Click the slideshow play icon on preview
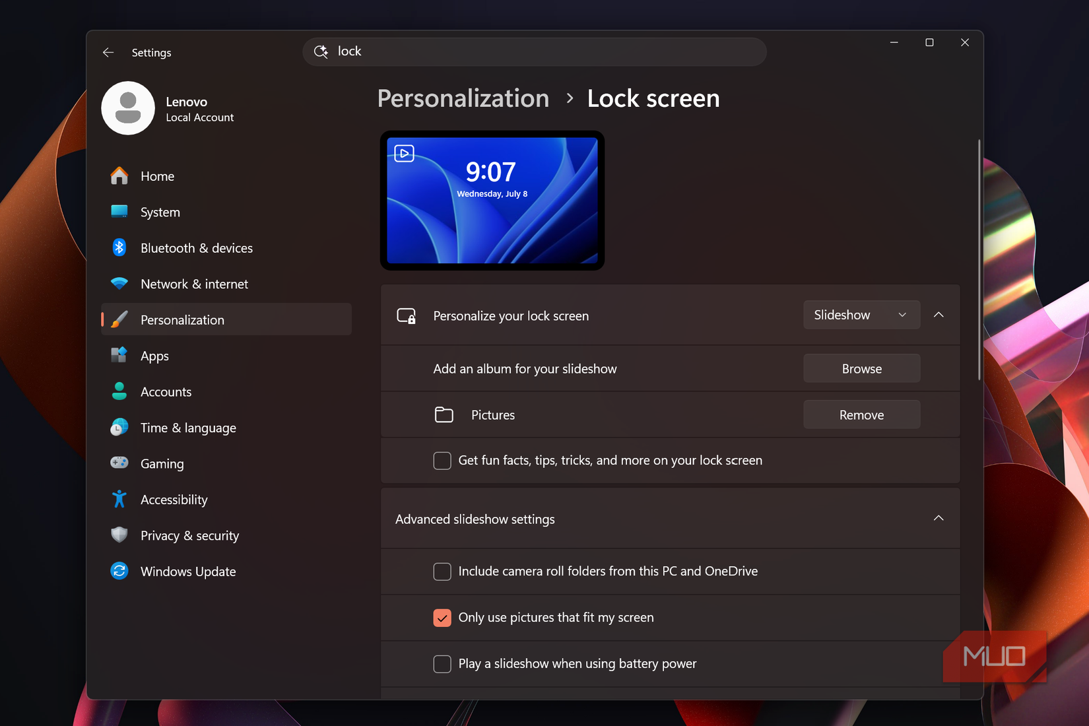Screen dimensions: 1089x726 click(405, 154)
